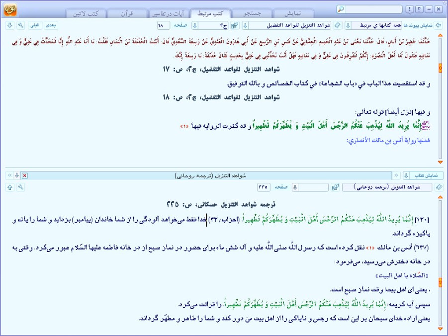Click the footnote marker after أنس بن مالك
Viewport: 448px width, 336px height.
tap(370, 248)
